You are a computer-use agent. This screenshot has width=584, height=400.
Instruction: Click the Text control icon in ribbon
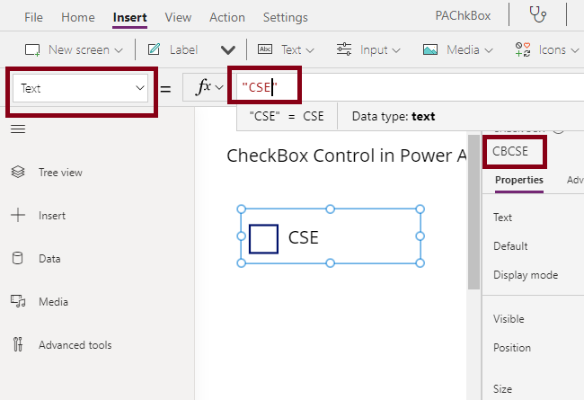[x=265, y=49]
